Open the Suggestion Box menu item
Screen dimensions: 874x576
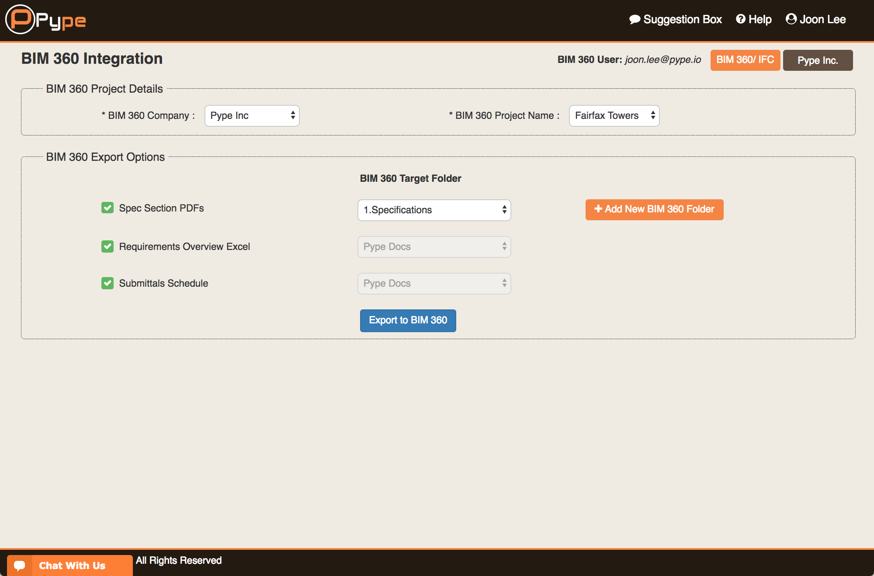click(682, 20)
